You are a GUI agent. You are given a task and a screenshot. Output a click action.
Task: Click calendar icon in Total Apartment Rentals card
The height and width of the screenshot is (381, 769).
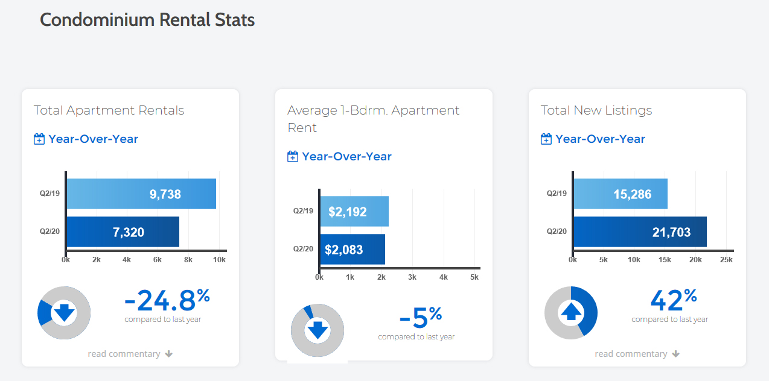39,139
